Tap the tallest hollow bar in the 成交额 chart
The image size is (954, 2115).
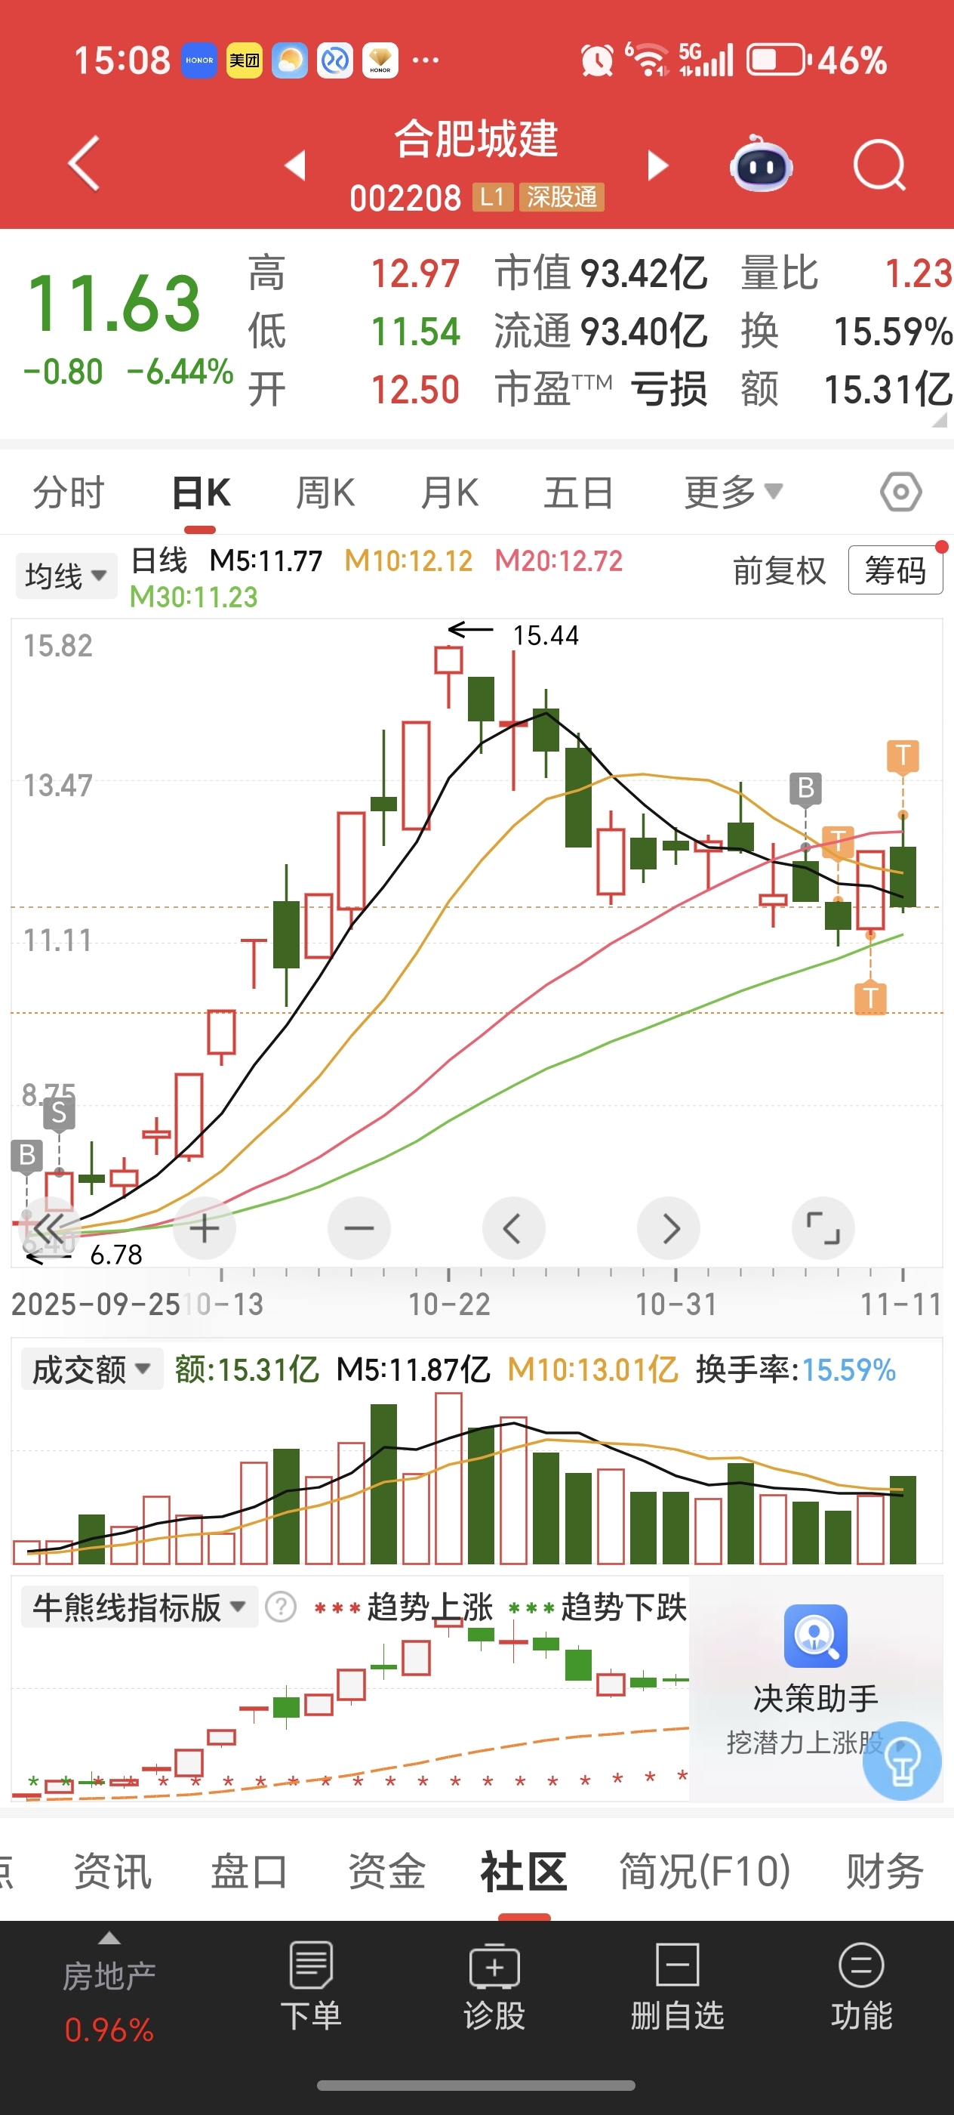pyautogui.click(x=449, y=1478)
